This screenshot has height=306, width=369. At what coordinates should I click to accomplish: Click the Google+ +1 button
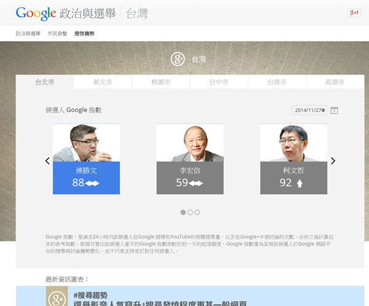click(354, 13)
